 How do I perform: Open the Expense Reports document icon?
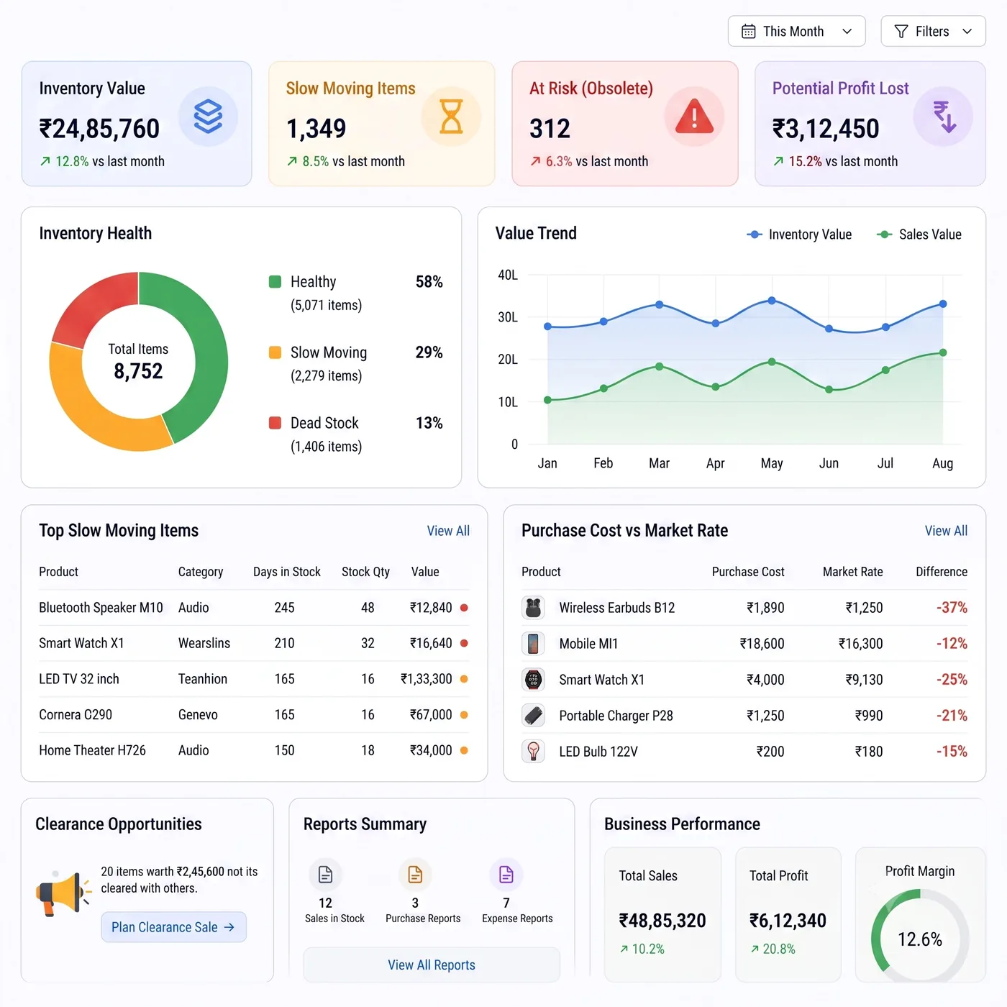506,875
